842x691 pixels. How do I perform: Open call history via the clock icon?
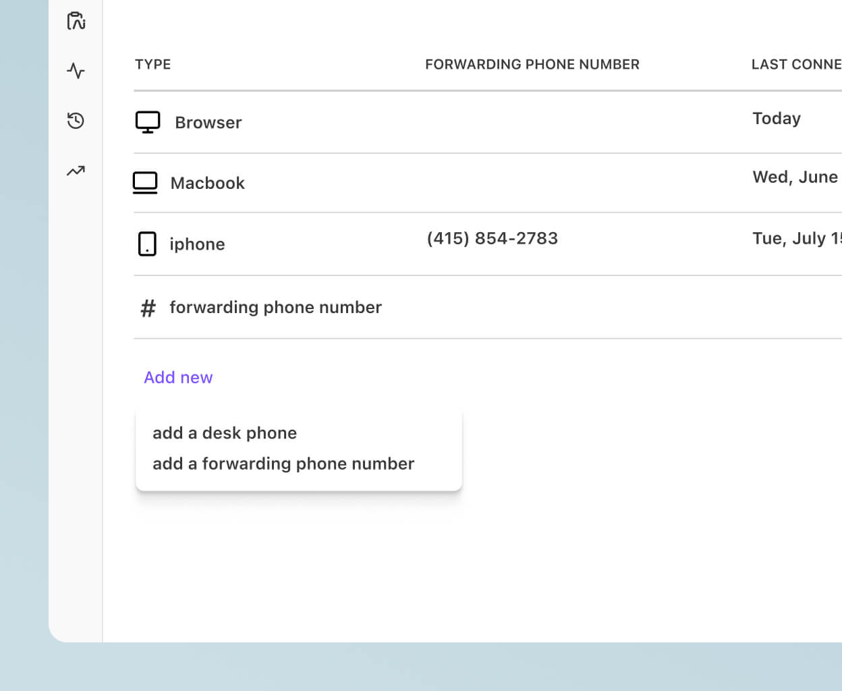point(76,121)
